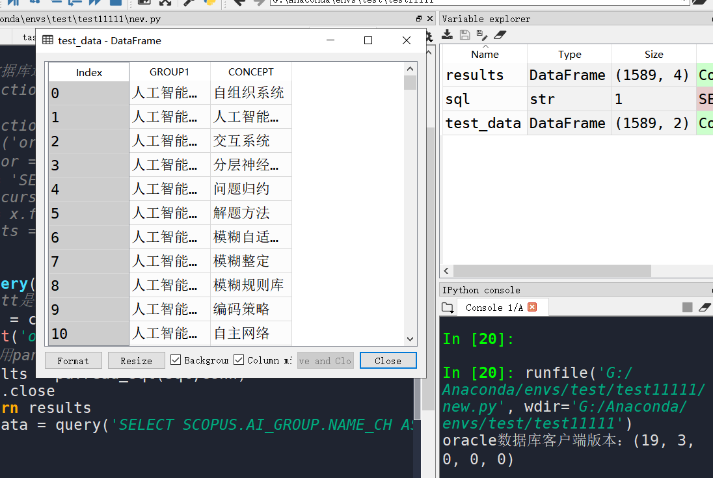The width and height of the screenshot is (713, 478).
Task: Open the console browse tabs folder dropdown
Action: 448,308
